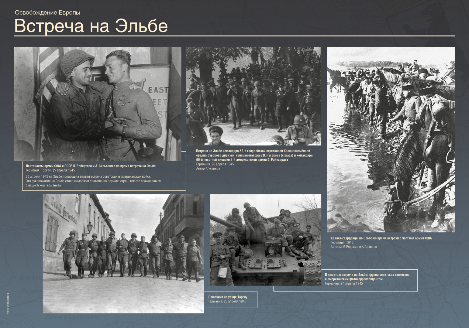The height and width of the screenshot is (328, 469).
Task: Open the photo of allies walking arm-in-arm
Action: [123, 254]
